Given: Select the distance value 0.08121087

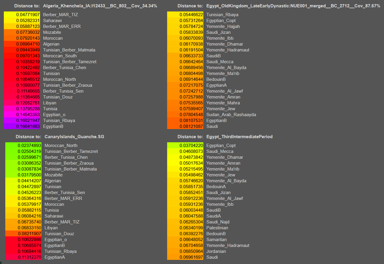Looking at the screenshot, I should tap(185, 126).
